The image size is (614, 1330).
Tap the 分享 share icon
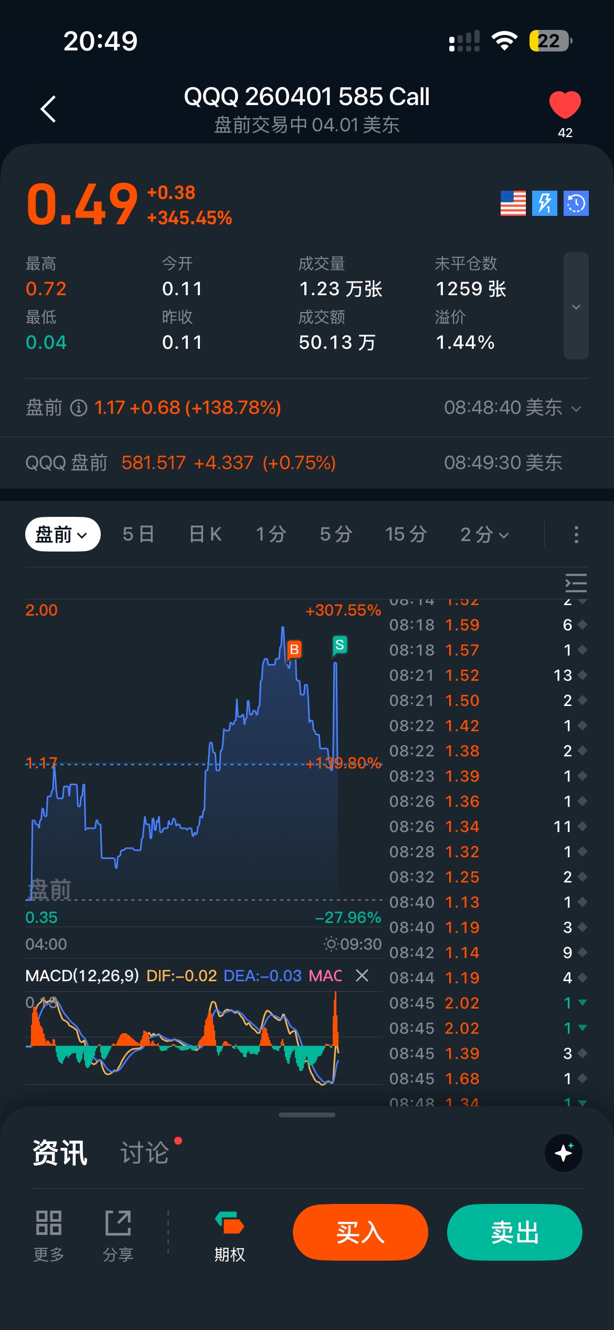118,1234
